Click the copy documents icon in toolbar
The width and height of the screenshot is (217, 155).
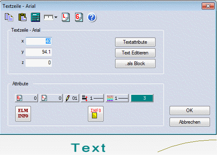(9, 17)
